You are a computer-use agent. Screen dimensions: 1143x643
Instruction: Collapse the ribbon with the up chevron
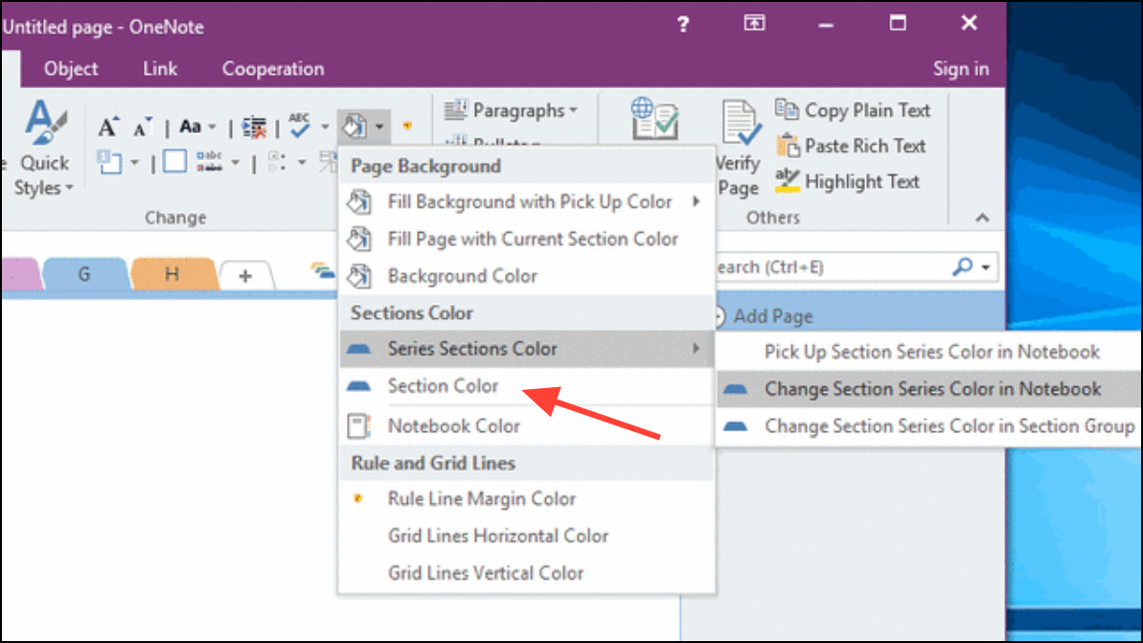pyautogui.click(x=983, y=218)
